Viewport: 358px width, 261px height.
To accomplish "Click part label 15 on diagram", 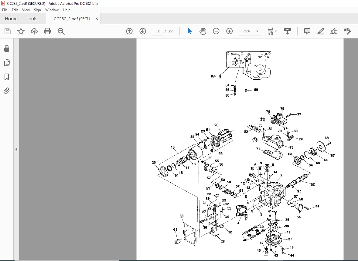I will (172, 147).
